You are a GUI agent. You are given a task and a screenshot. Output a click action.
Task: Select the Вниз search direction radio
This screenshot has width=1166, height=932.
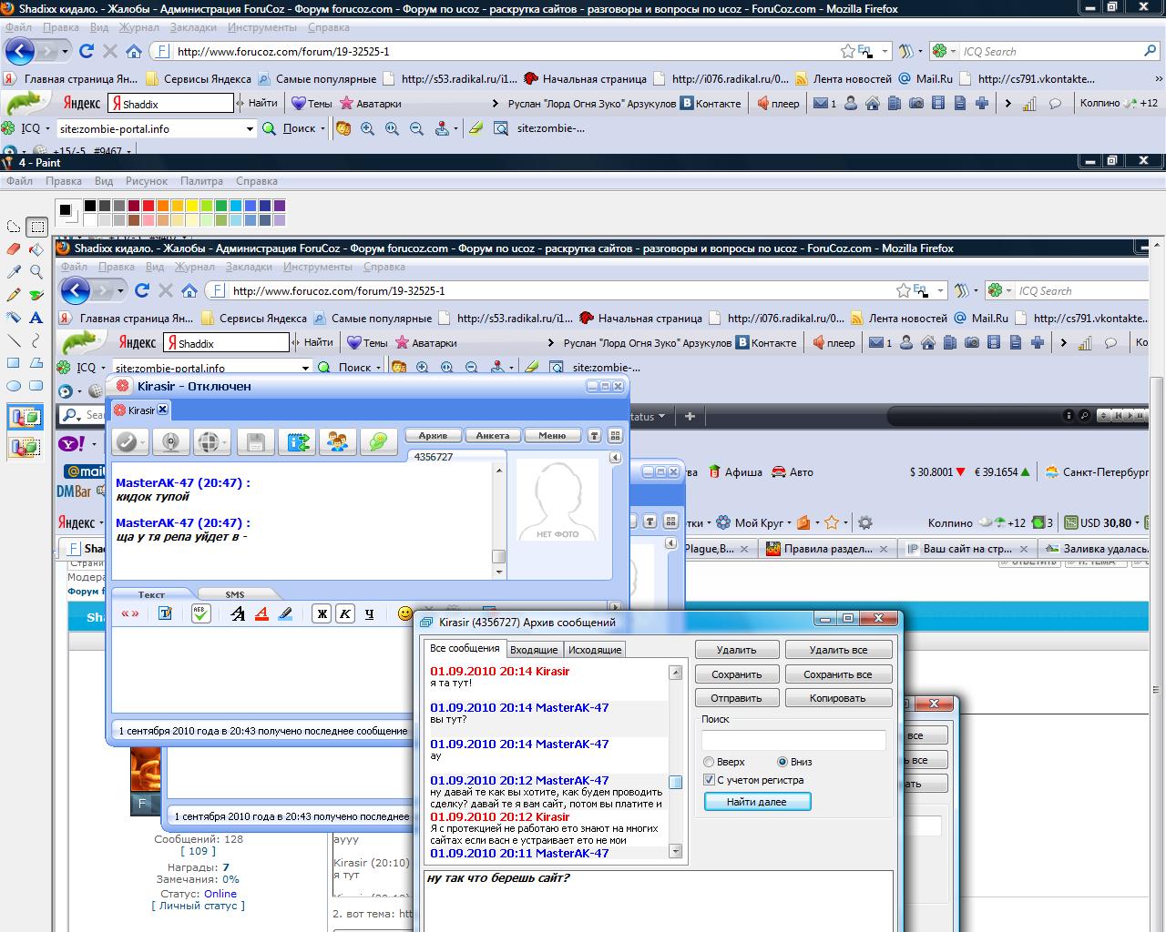coord(782,762)
